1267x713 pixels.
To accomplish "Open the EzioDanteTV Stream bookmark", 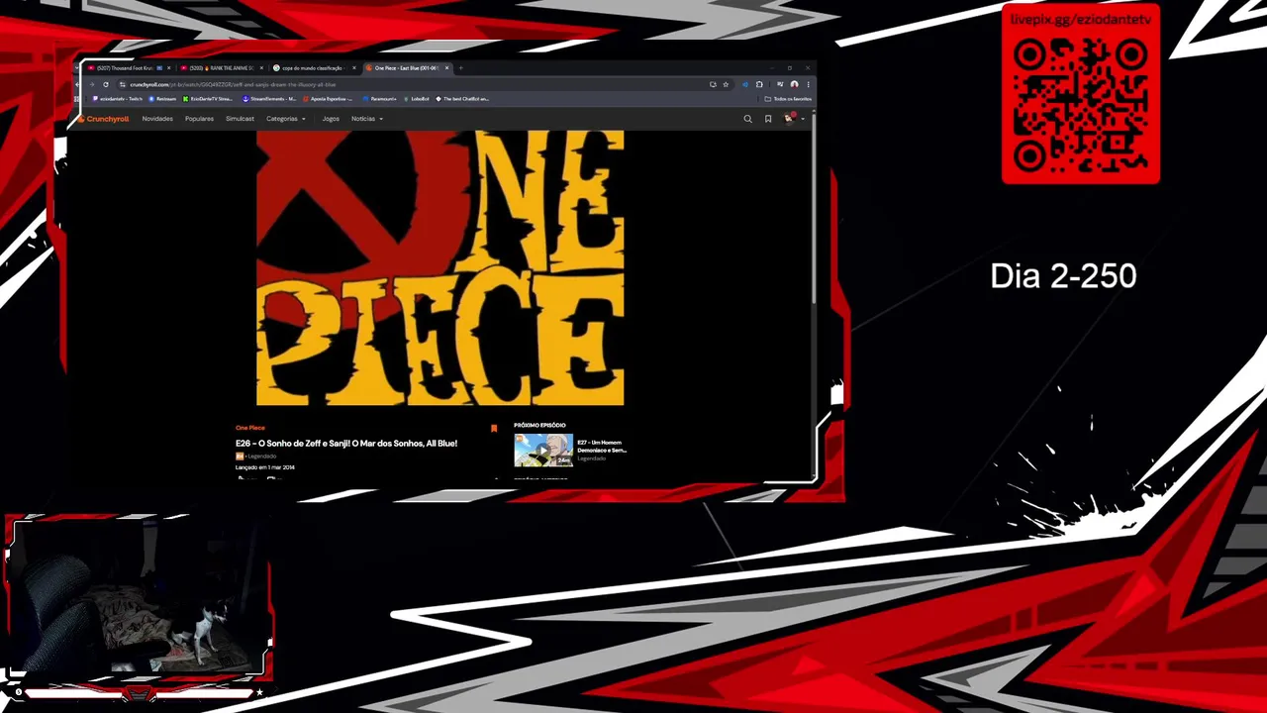I will pos(208,99).
